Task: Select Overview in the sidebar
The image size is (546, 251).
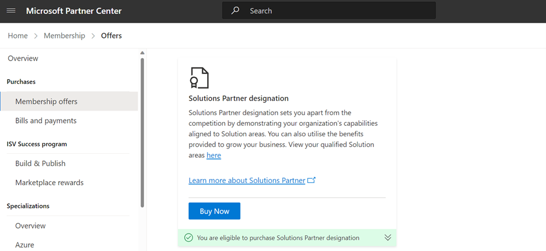Action: tap(23, 58)
